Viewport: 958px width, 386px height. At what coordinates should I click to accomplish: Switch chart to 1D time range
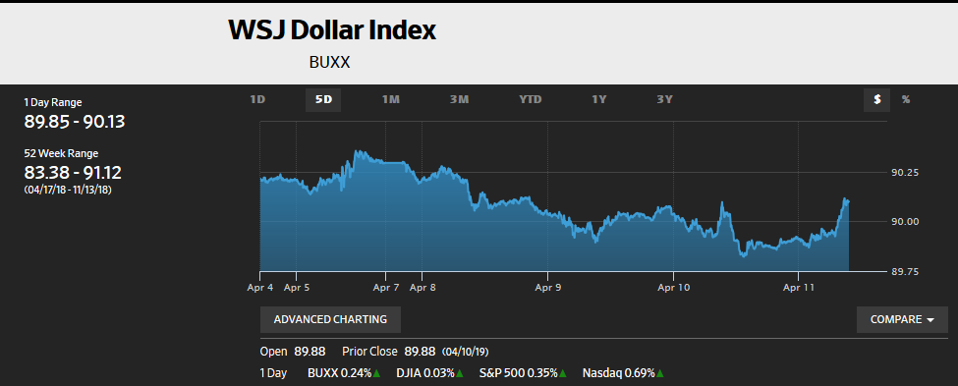click(x=257, y=99)
